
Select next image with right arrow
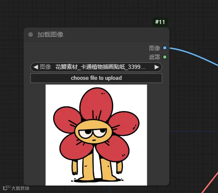pyautogui.click(x=157, y=67)
